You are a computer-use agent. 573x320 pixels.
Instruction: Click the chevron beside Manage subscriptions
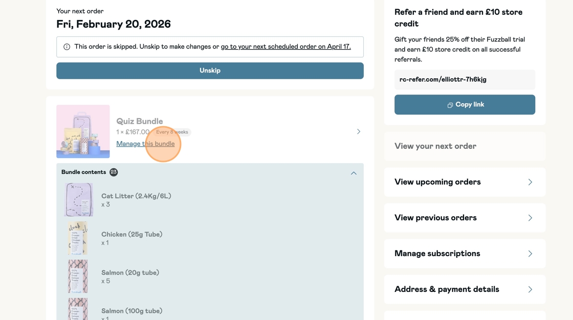pyautogui.click(x=530, y=254)
